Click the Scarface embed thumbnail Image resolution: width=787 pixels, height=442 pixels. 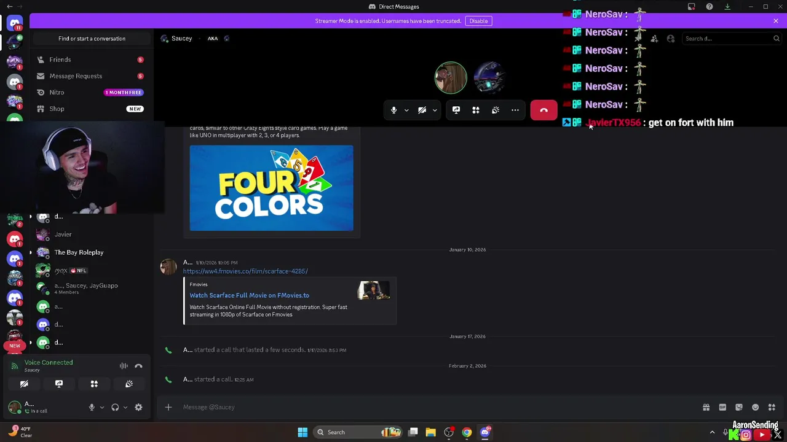[374, 290]
